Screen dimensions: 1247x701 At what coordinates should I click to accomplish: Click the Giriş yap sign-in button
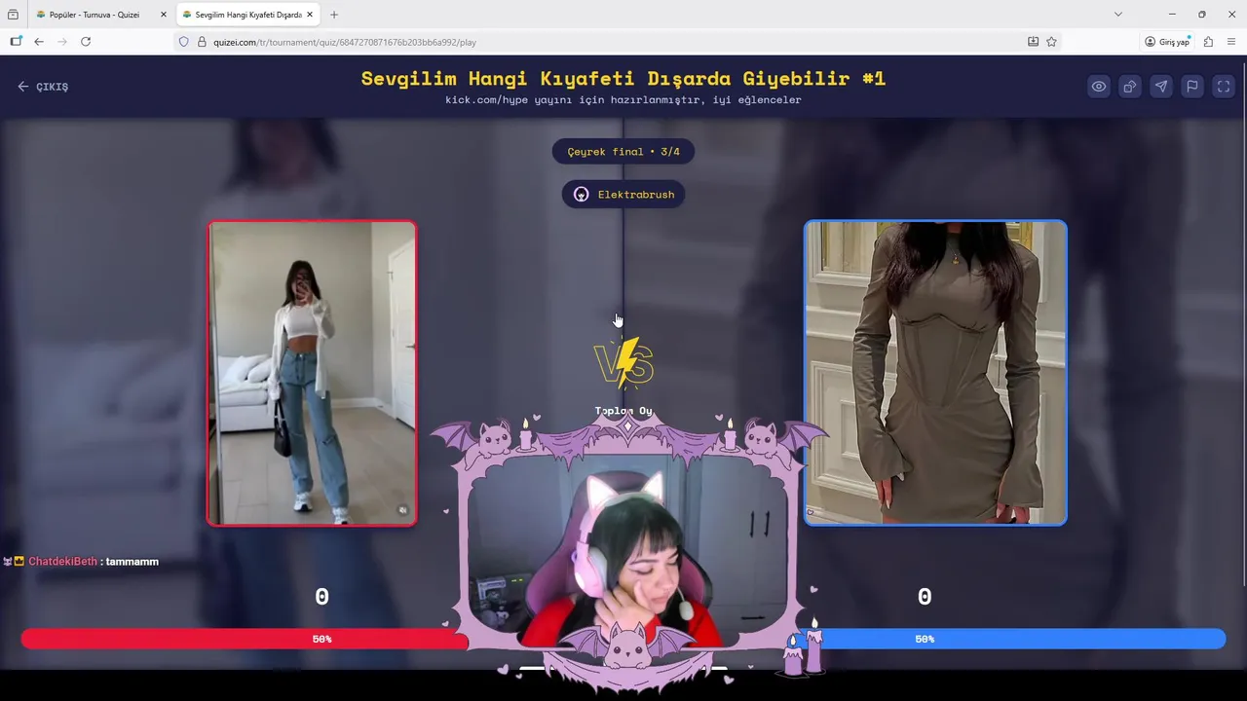[x=1167, y=42]
